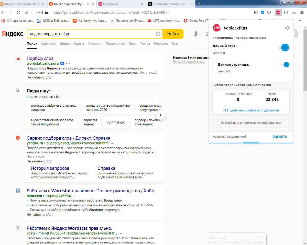
Task: Open AdblockPlus settings gear
Action: coord(287,28)
